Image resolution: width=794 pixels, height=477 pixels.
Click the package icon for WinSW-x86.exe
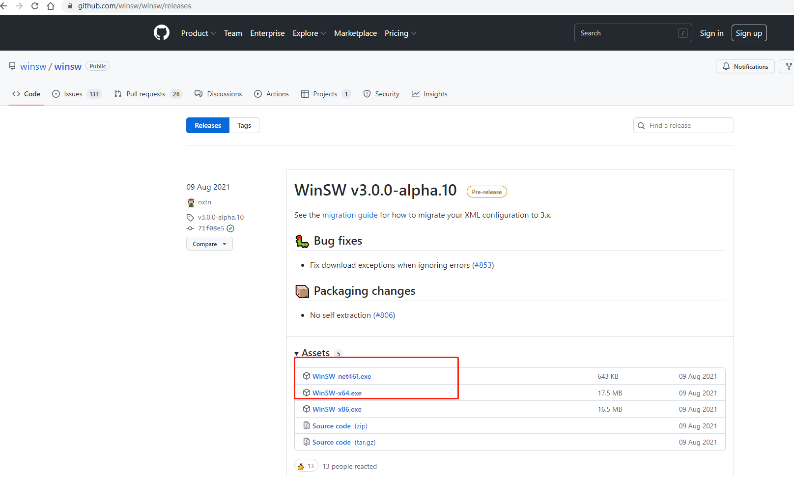tap(307, 409)
